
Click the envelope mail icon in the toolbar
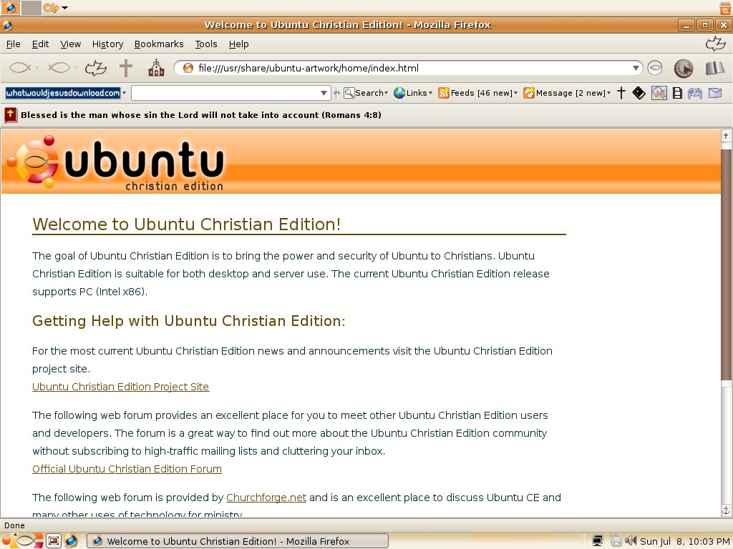click(x=715, y=93)
